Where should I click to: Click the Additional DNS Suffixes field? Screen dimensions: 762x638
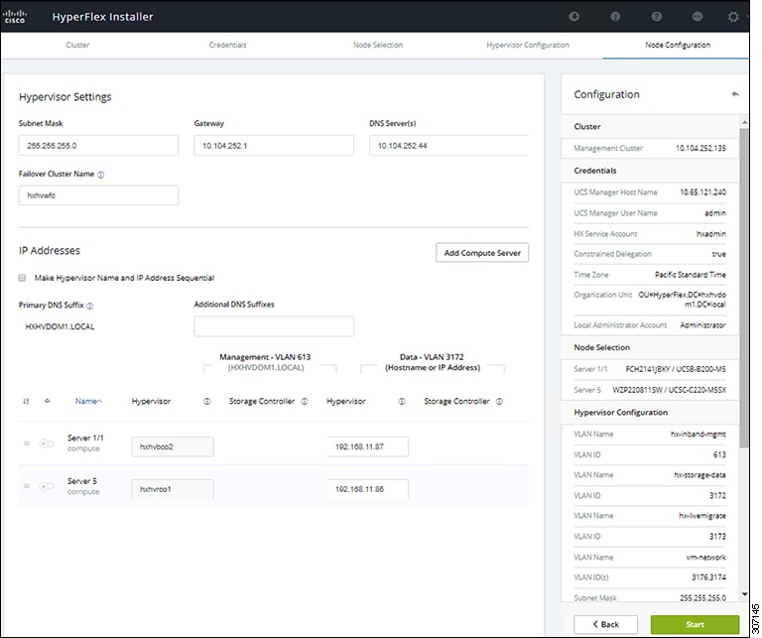[274, 326]
